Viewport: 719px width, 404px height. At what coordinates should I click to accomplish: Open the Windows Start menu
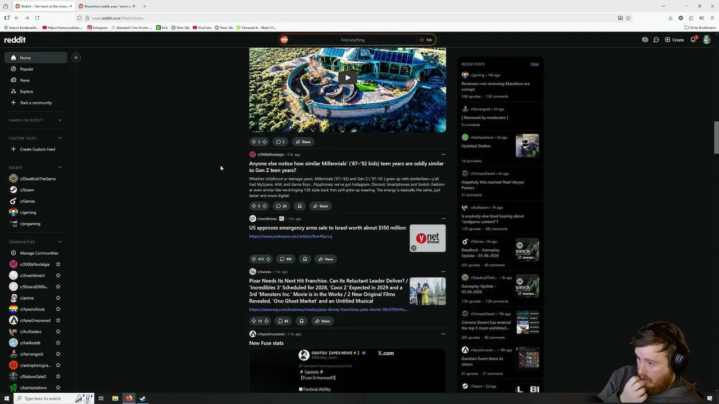tap(7, 398)
